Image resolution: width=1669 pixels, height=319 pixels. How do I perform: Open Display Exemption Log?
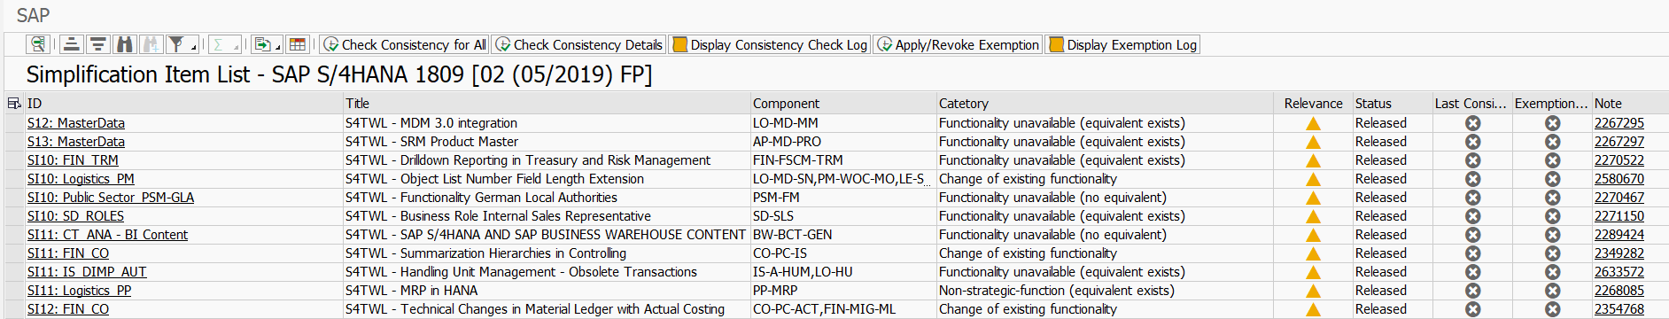pos(1122,44)
